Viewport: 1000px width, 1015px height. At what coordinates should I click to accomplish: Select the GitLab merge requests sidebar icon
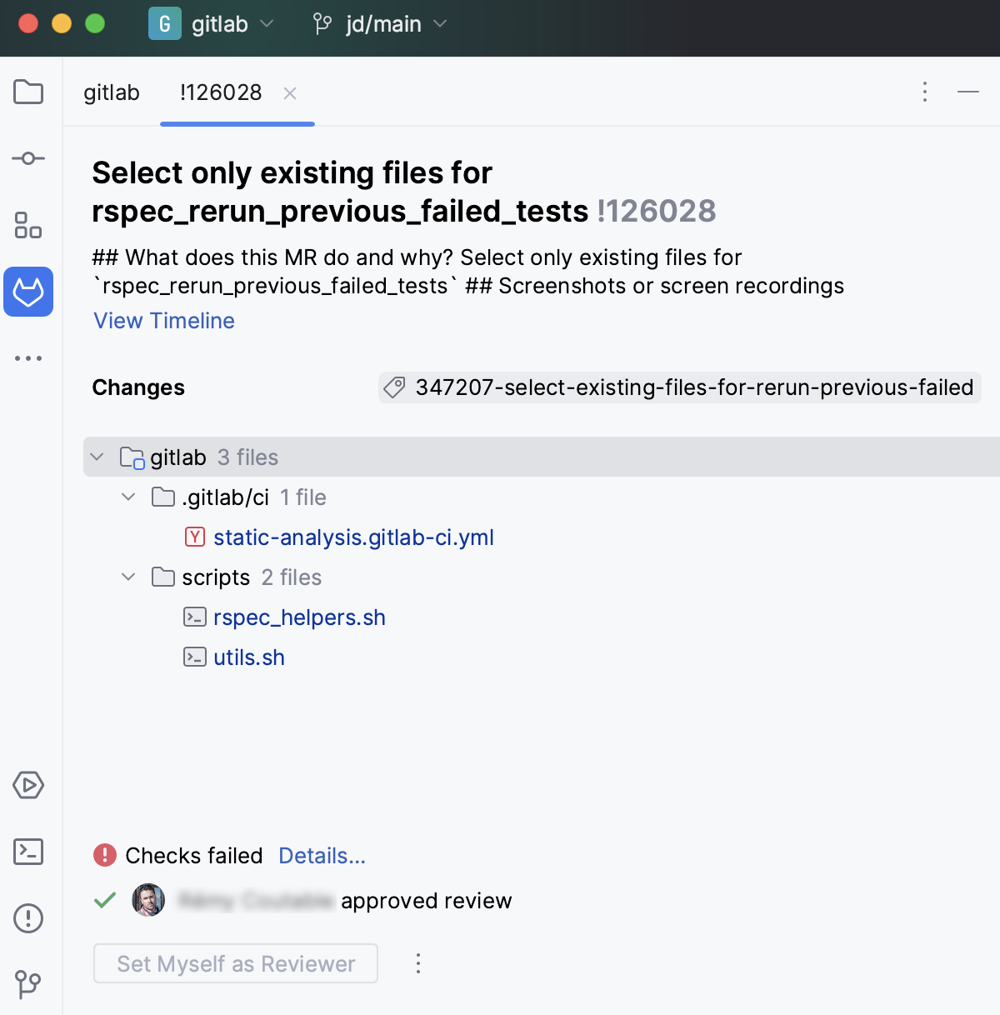tap(28, 292)
